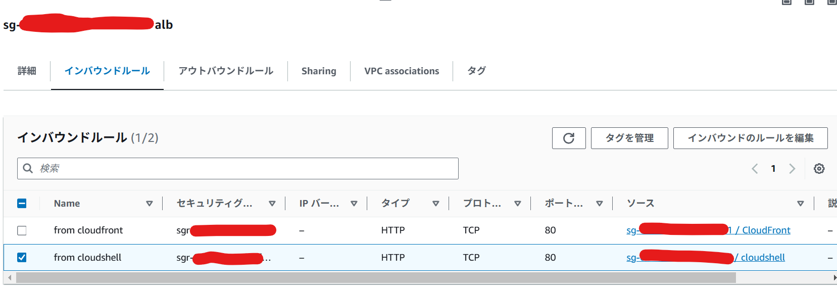Uncheck the 'from cloudshell' rule checkbox
Viewport: 837px width, 290px height.
tap(22, 258)
